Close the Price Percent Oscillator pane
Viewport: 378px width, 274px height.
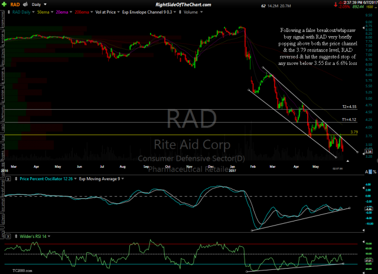(x=8, y=179)
